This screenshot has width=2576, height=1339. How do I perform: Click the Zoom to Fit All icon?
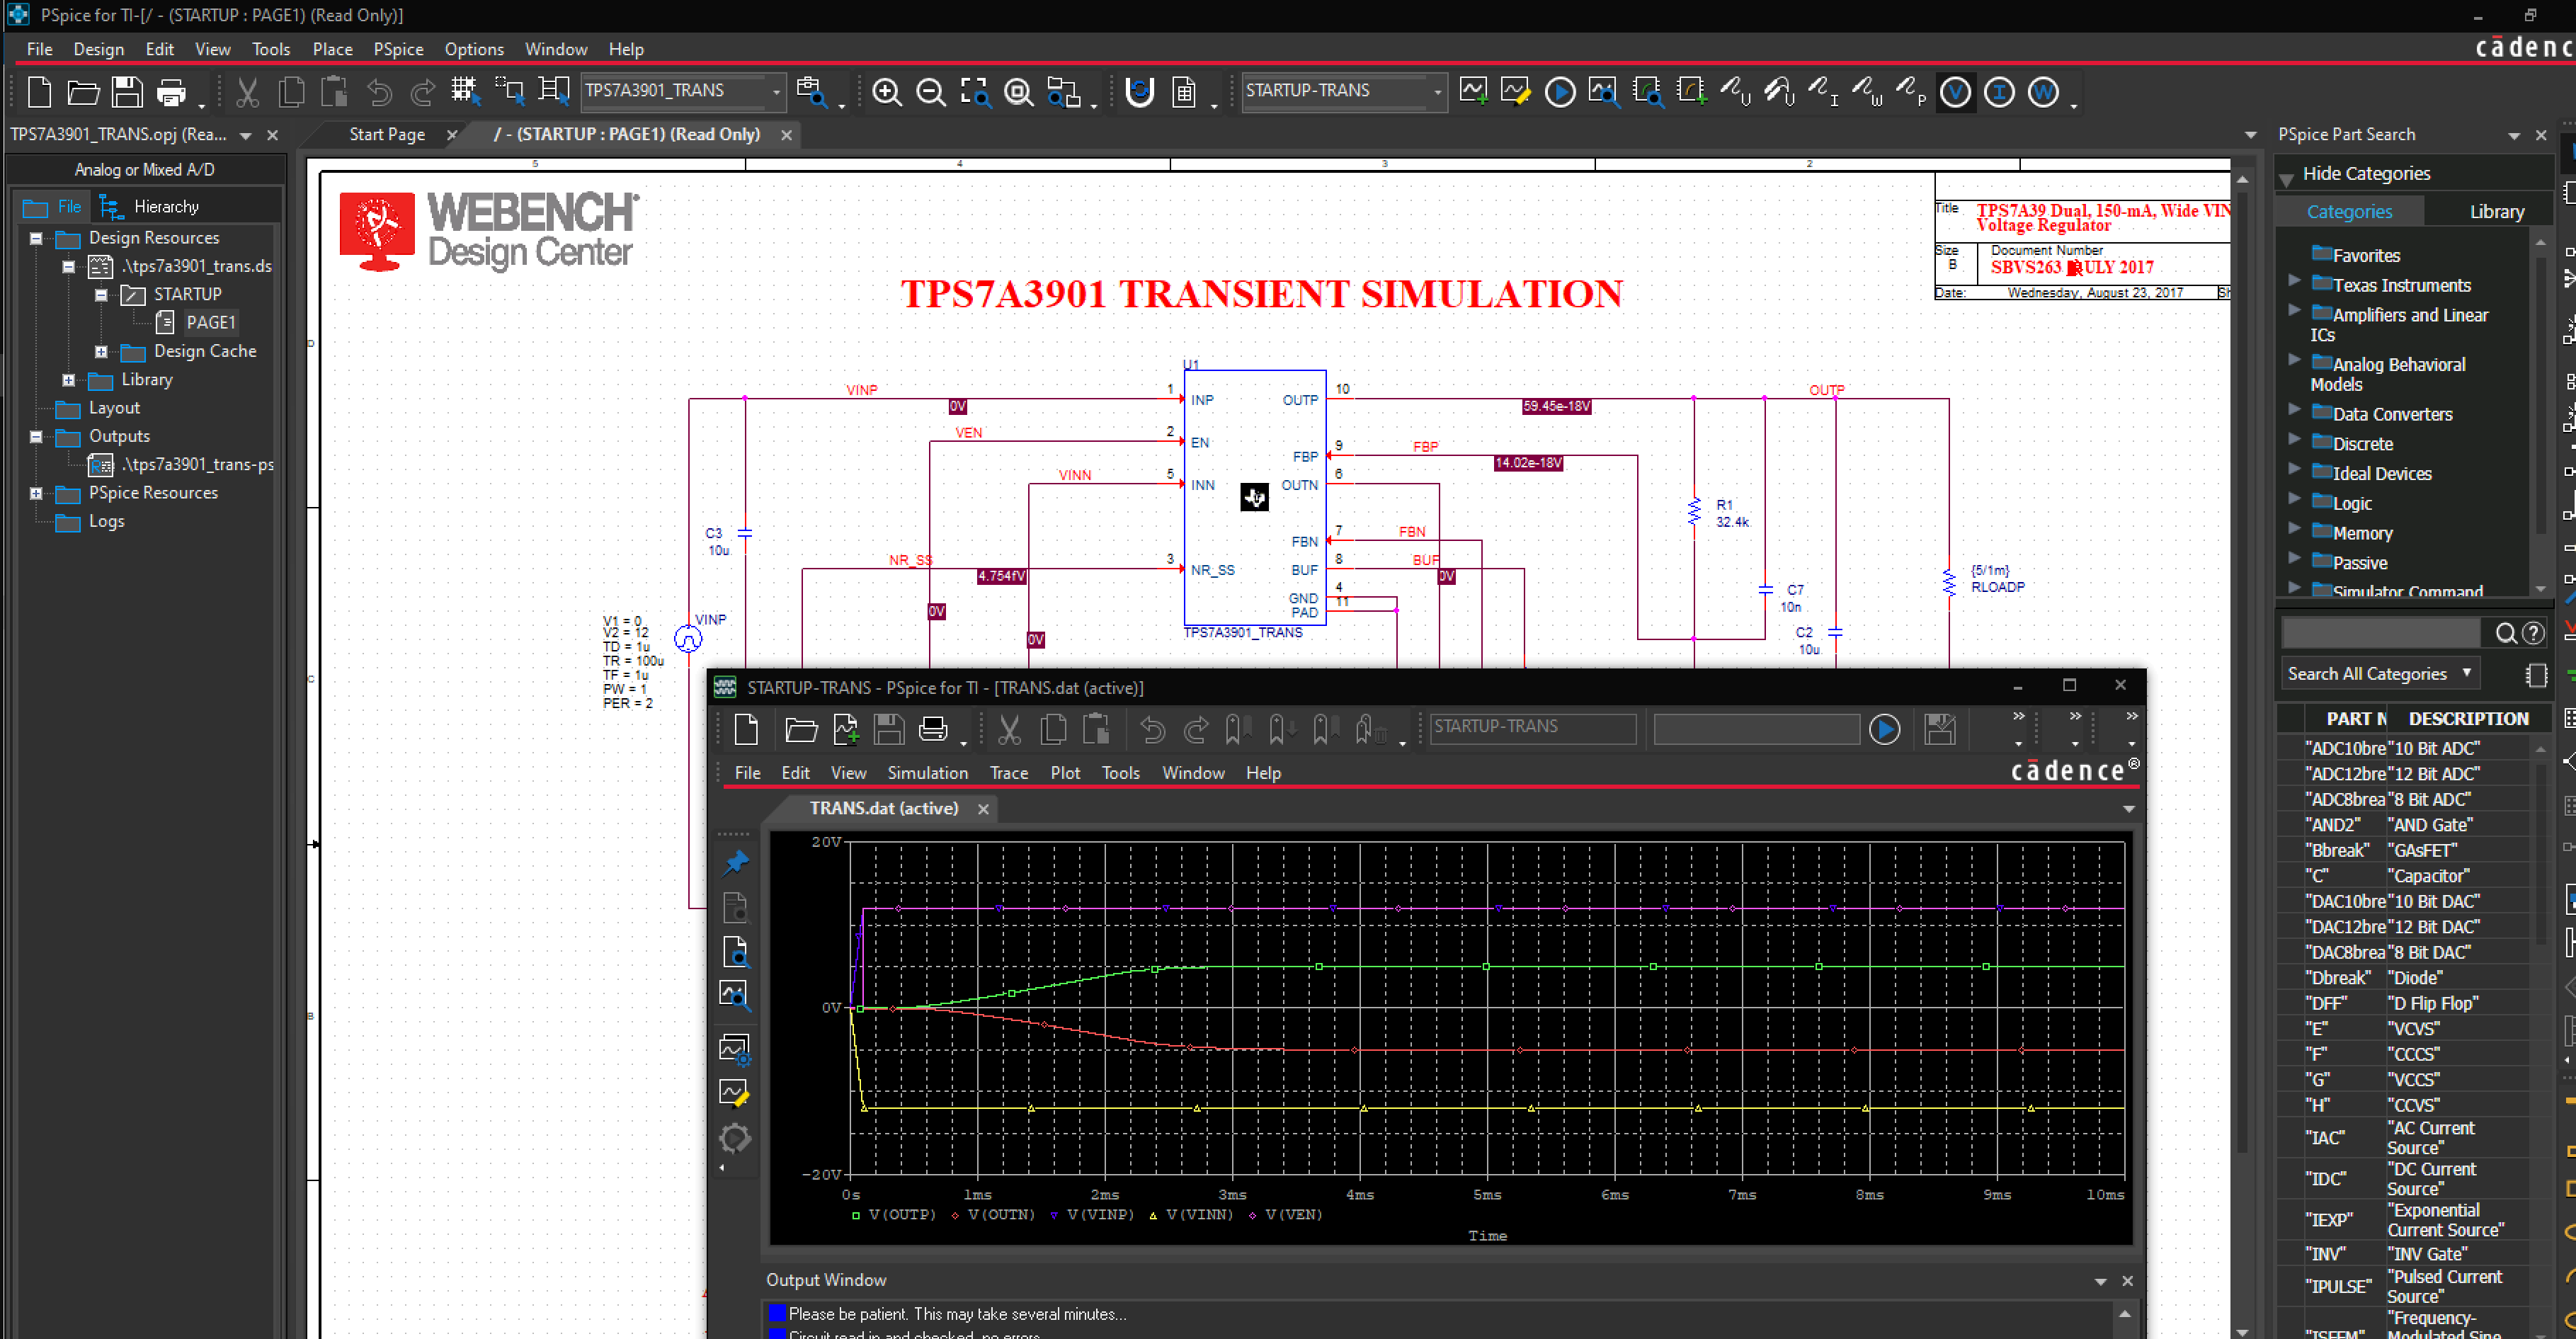[1019, 92]
